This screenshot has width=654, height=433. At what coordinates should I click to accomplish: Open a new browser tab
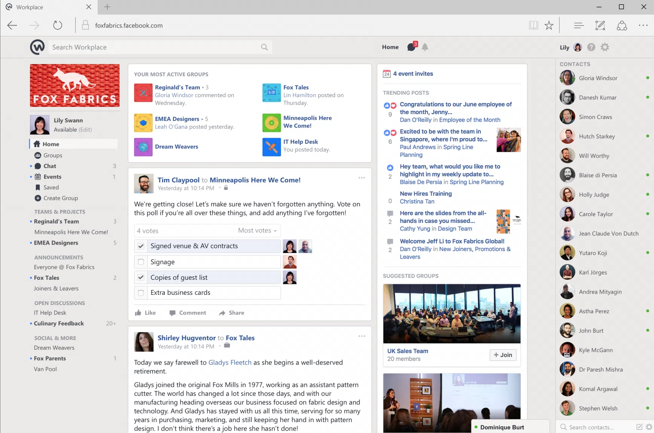point(107,7)
